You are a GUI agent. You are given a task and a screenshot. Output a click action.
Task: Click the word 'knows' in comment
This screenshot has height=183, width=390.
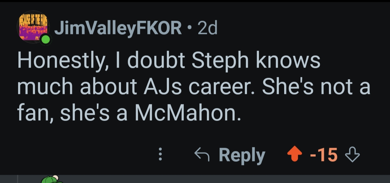point(288,61)
